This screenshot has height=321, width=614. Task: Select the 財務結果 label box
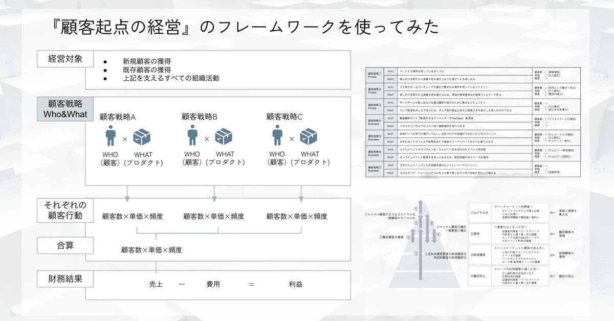click(65, 280)
